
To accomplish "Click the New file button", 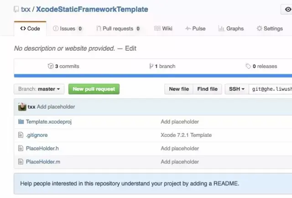I will 179,89.
